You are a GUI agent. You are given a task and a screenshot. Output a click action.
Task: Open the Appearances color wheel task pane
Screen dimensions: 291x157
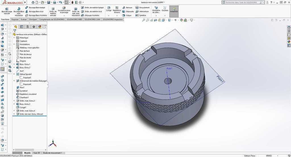click(x=289, y=42)
